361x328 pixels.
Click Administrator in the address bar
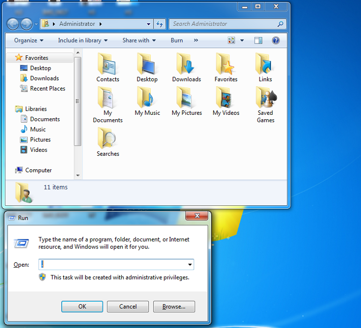point(77,24)
